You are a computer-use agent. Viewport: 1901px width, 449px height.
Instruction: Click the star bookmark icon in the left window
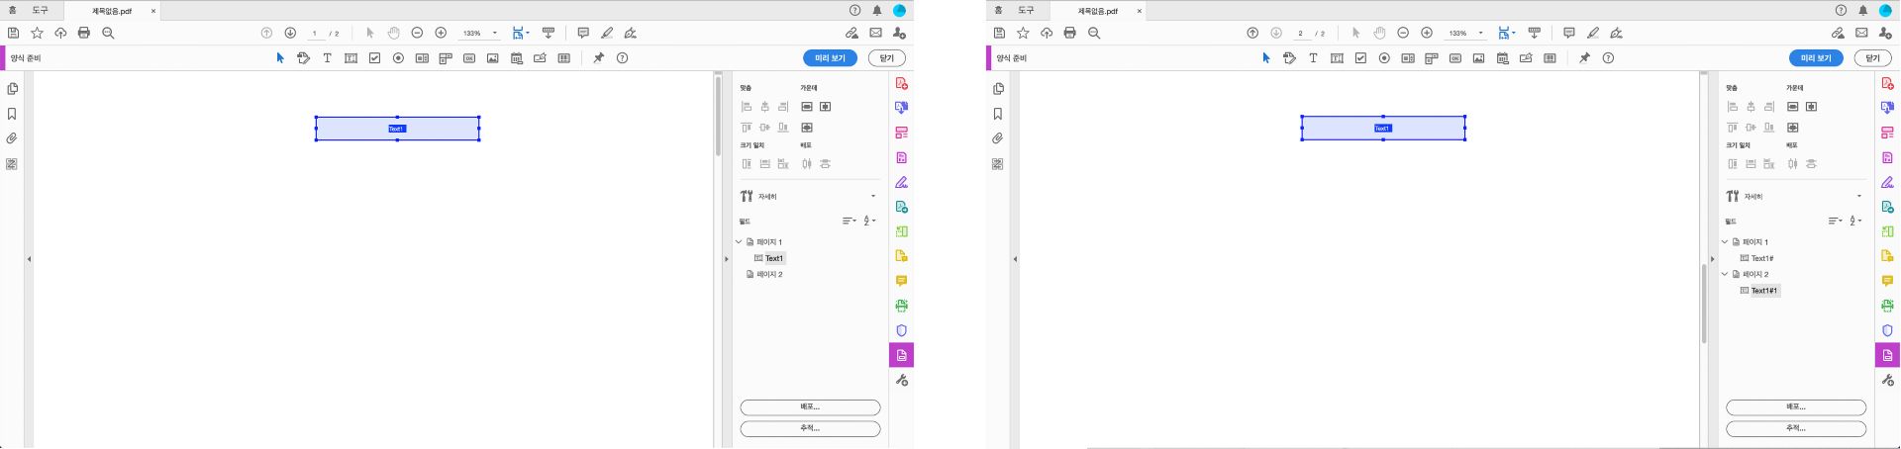[x=37, y=33]
